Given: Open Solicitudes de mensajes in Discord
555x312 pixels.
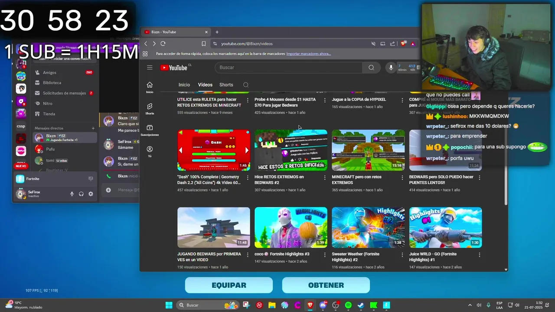Looking at the screenshot, I should pos(65,93).
